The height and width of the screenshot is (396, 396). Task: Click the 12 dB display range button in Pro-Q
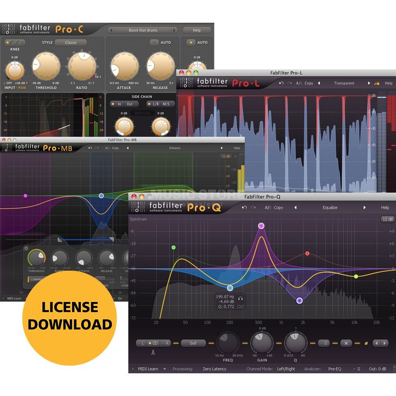(387, 219)
